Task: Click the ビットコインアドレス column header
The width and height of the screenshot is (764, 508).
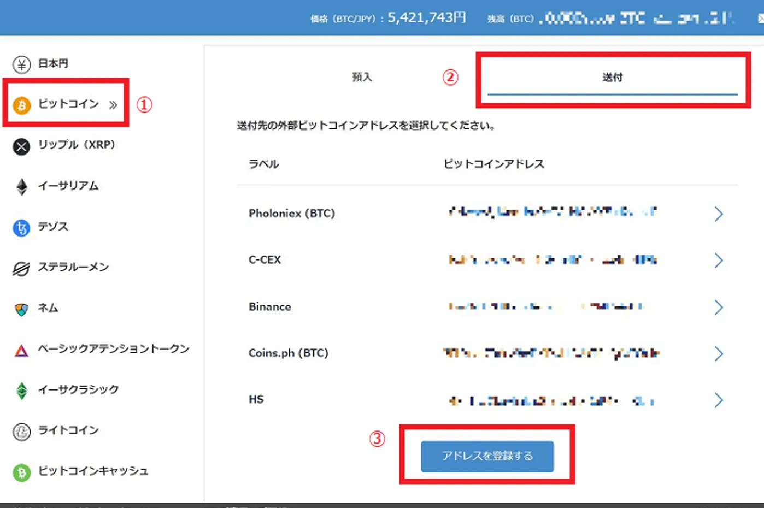Action: [493, 164]
